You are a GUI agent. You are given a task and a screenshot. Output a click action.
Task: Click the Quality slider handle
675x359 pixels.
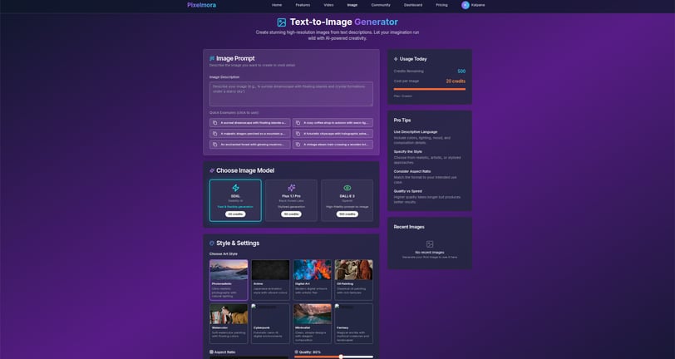click(341, 357)
